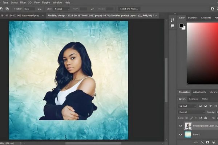Click the lock position (move) icon

click(x=197, y=118)
